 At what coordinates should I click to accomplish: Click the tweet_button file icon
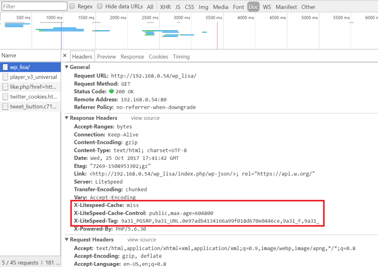tap(5, 107)
